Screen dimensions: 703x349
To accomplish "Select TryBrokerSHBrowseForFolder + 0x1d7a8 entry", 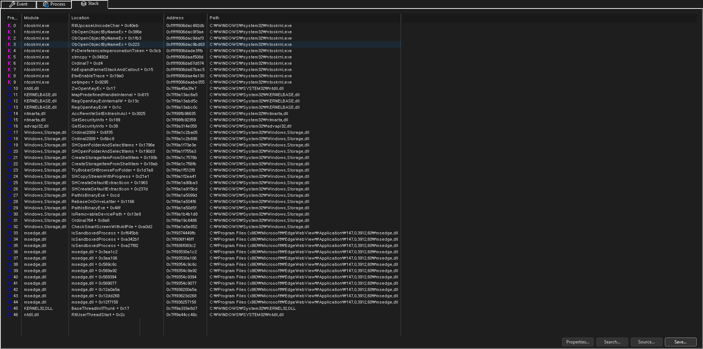I will 112,170.
